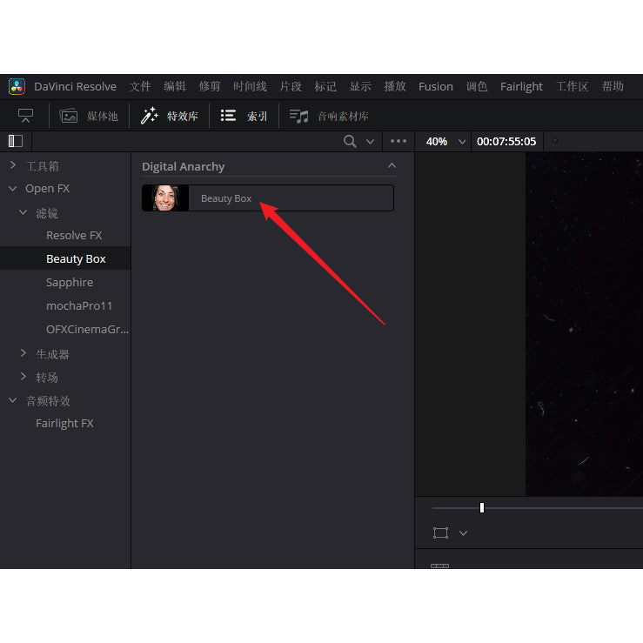643x643 pixels.
Task: Click the monitor layout icon in toolbar
Action: point(25,116)
